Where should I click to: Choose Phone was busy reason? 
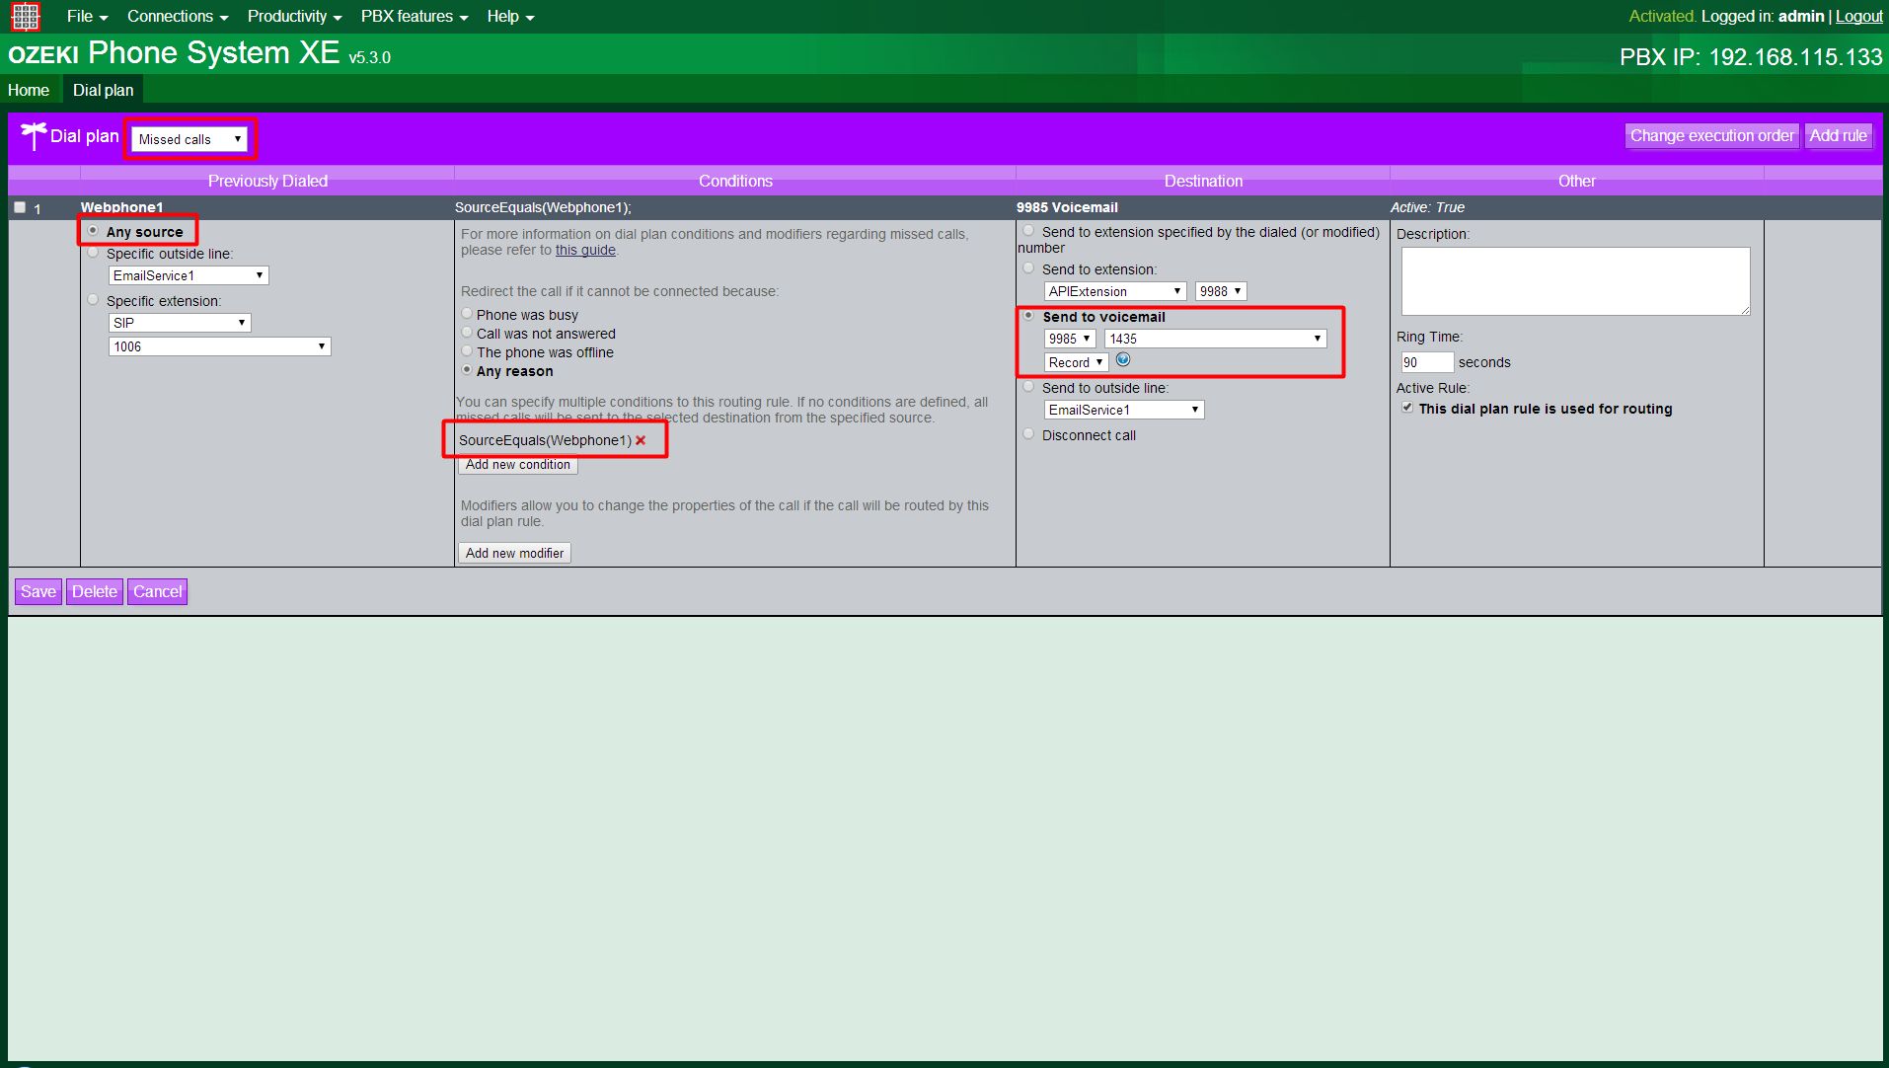coord(467,314)
